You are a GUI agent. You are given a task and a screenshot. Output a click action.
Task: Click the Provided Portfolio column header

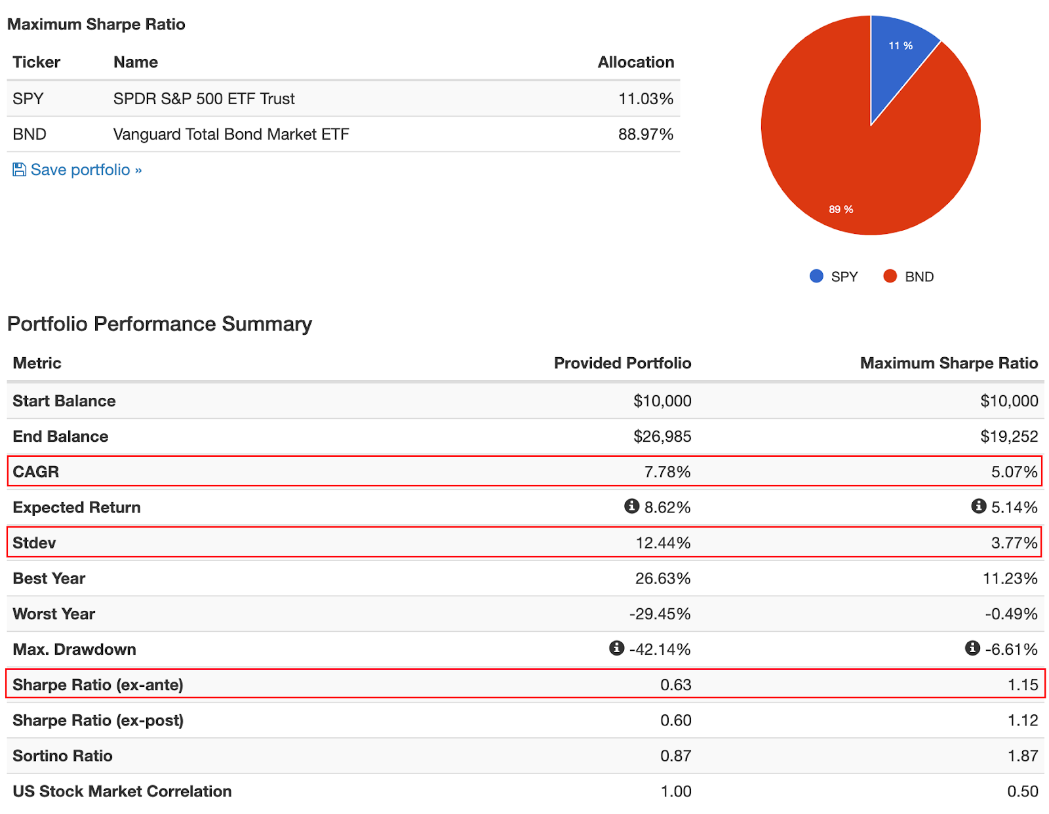tap(623, 363)
